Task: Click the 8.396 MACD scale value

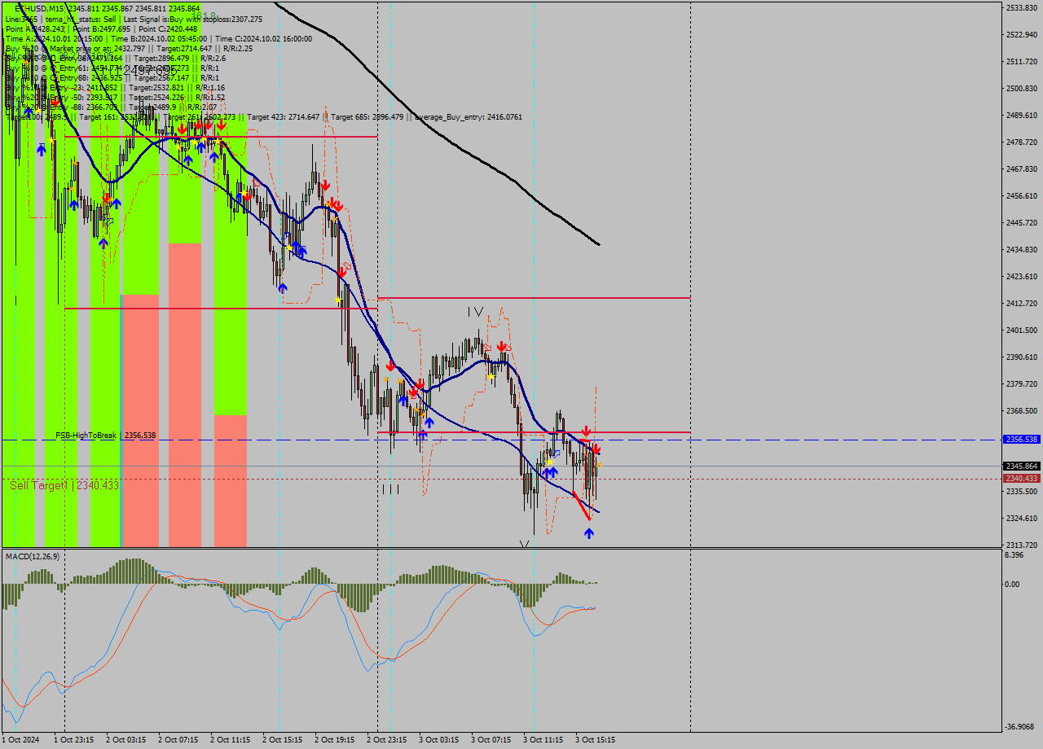Action: click(x=1014, y=555)
